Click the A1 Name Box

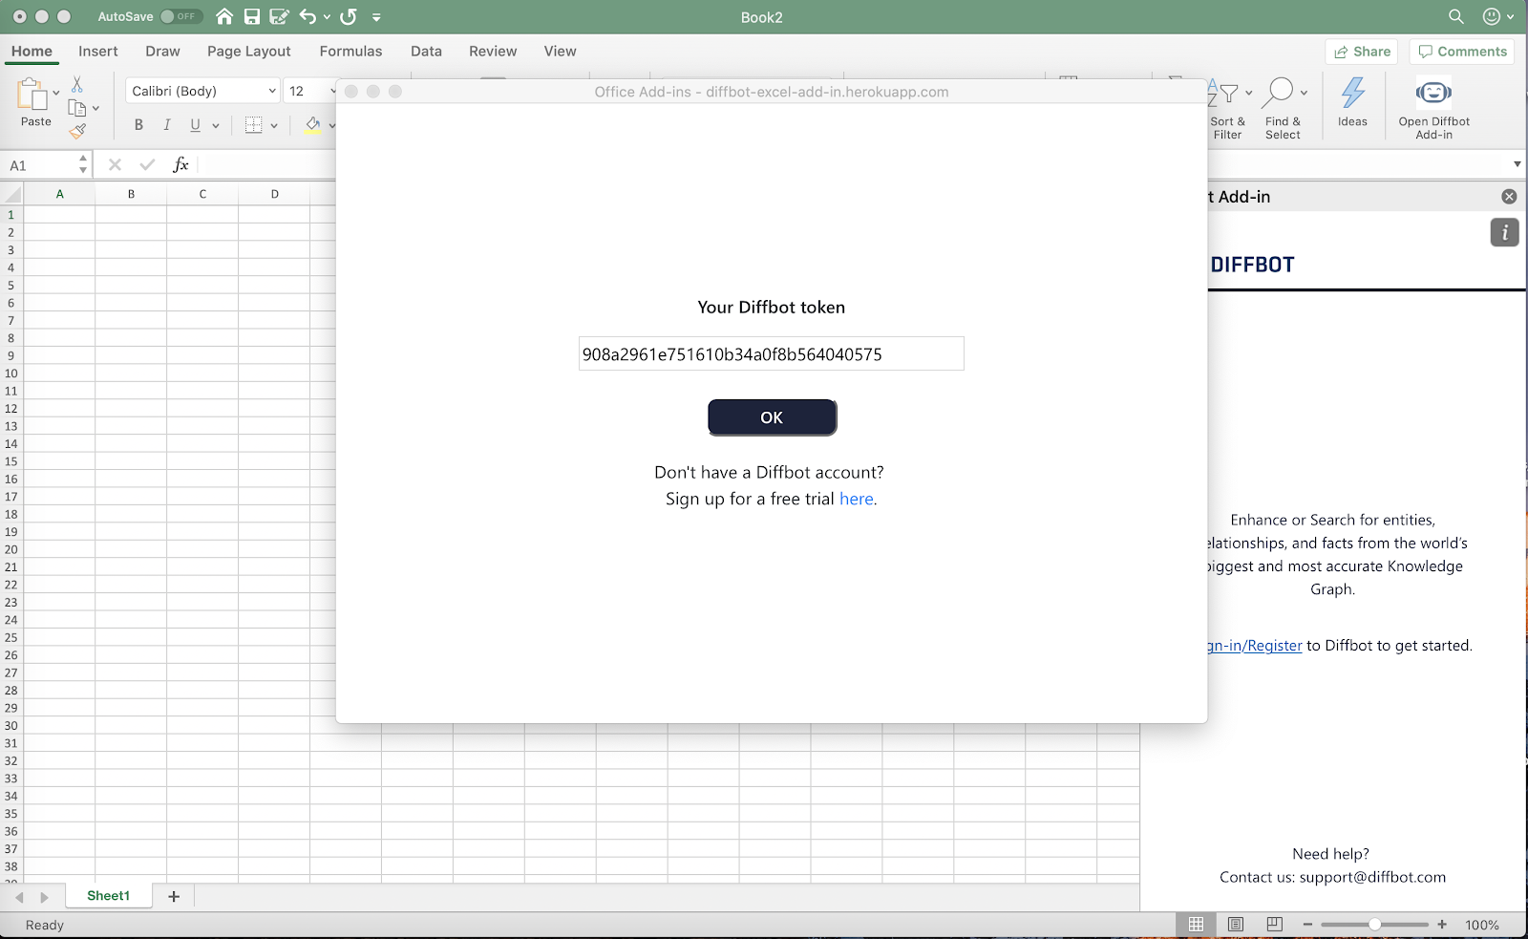point(40,165)
